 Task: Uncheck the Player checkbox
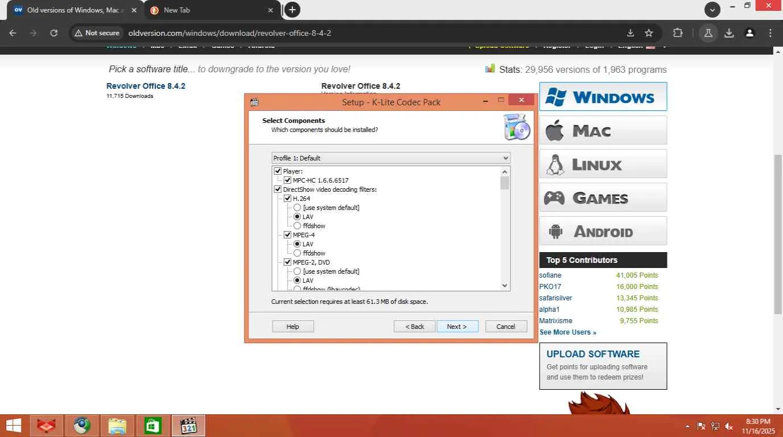pyautogui.click(x=278, y=171)
